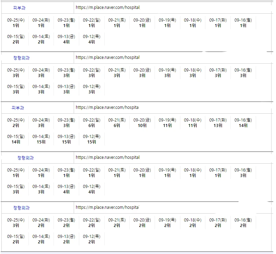
Task: Click the 09-12(목) cell showing 15위
Action: tap(92, 139)
